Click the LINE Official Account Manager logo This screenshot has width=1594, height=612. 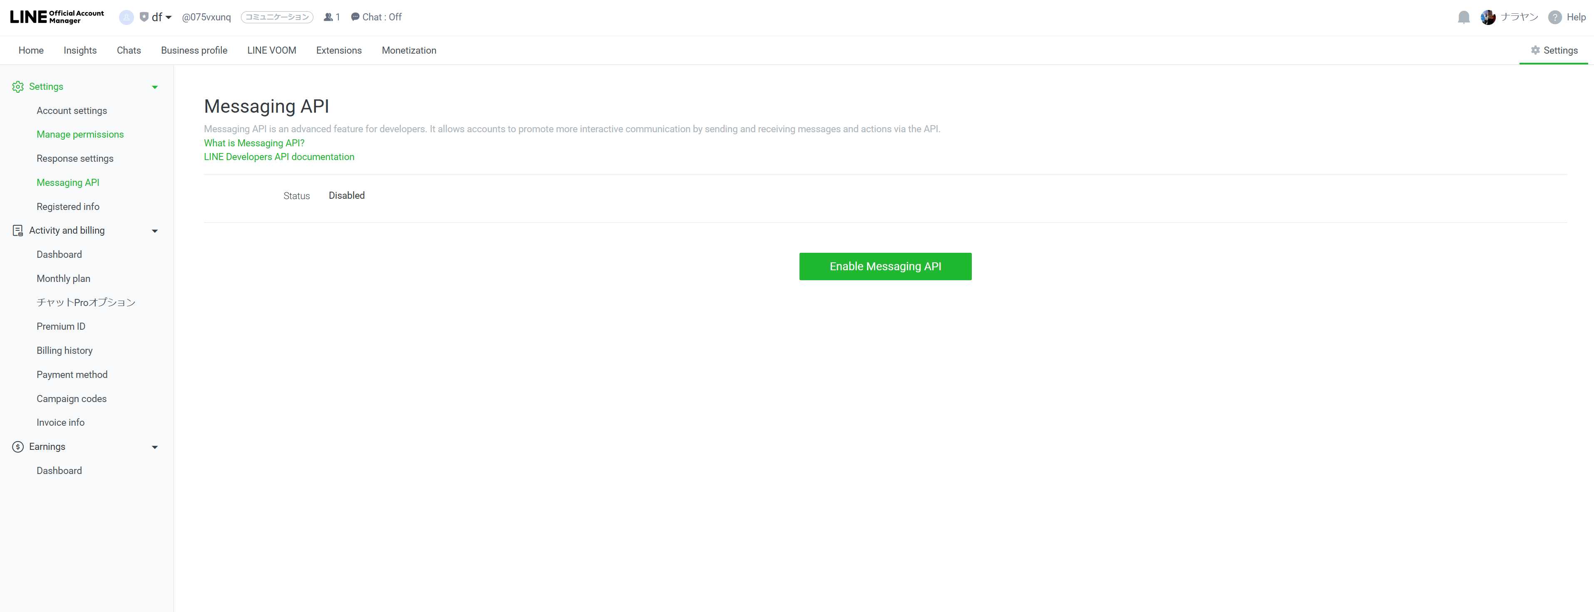pyautogui.click(x=57, y=17)
